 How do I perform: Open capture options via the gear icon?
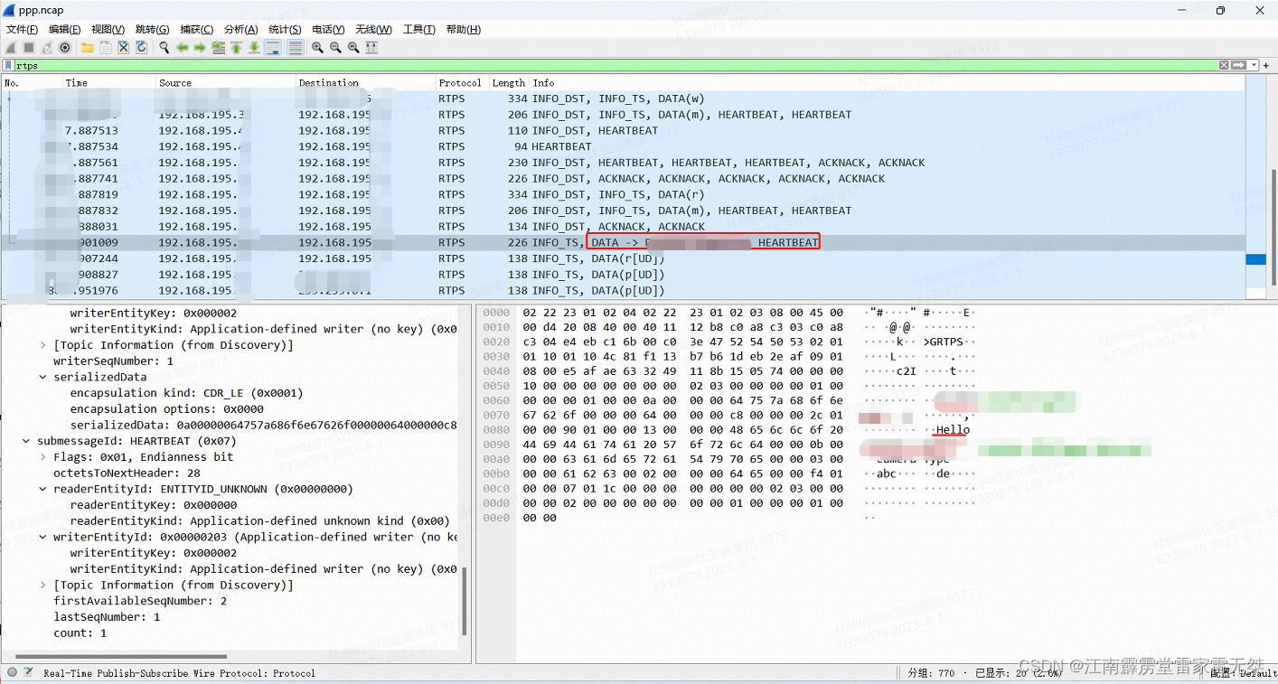[x=64, y=47]
